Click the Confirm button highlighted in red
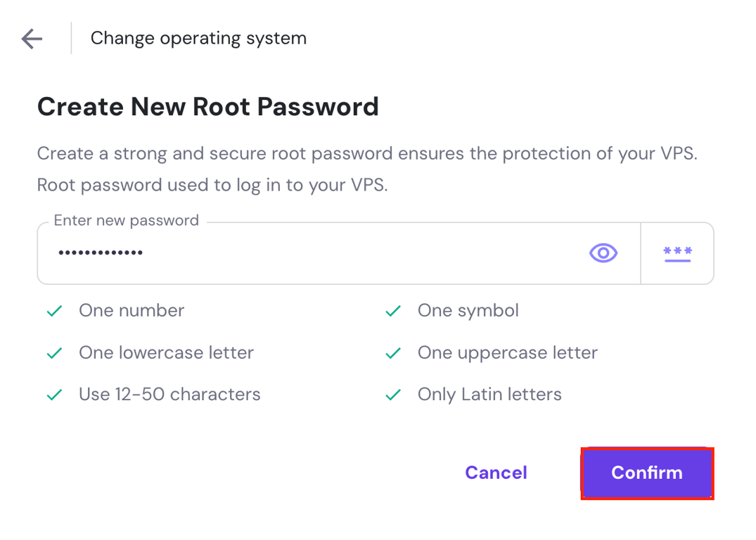The image size is (756, 540). pos(646,473)
